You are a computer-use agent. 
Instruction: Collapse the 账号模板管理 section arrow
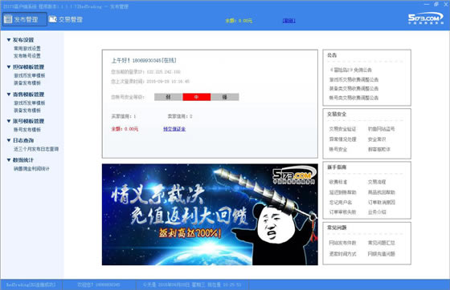tap(9, 121)
